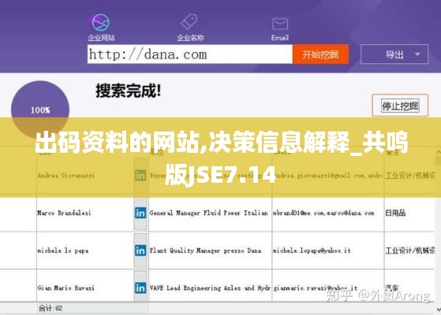The width and height of the screenshot is (441, 315).
Task: Click the 开始挖掘 start button
Action: coord(320,54)
